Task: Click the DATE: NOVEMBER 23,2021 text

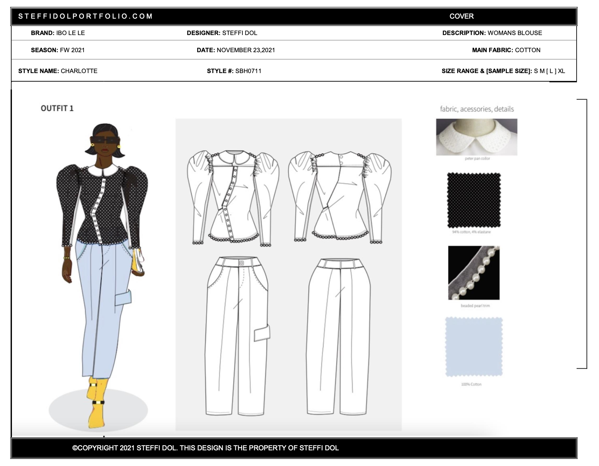Action: (236, 50)
